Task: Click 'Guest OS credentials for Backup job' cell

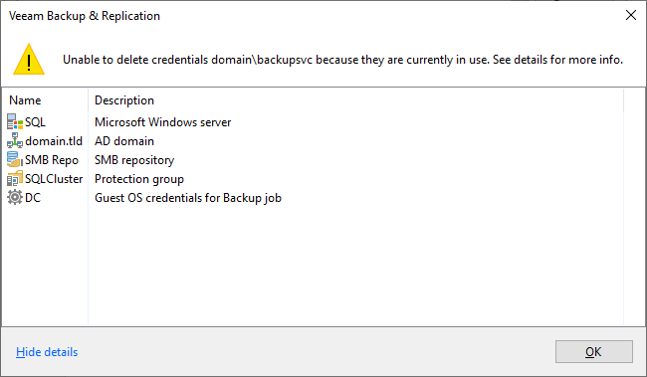Action: (x=188, y=198)
